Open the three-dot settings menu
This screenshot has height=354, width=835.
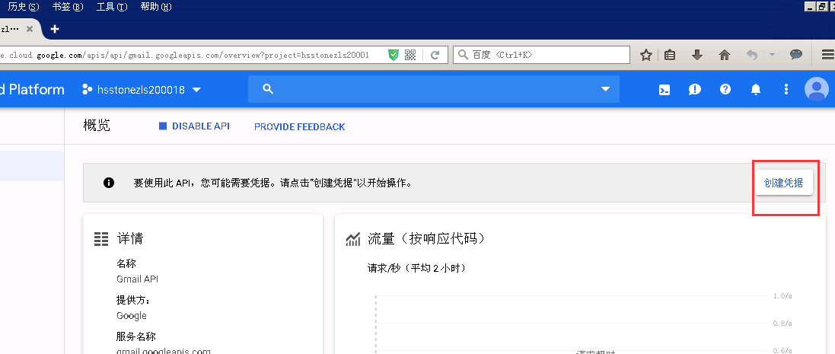(x=786, y=89)
